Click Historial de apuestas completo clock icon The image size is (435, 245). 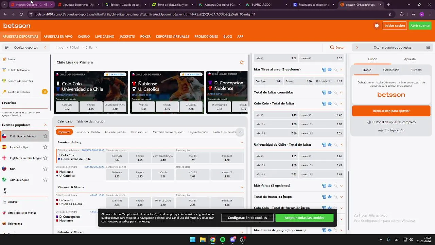click(x=369, y=122)
